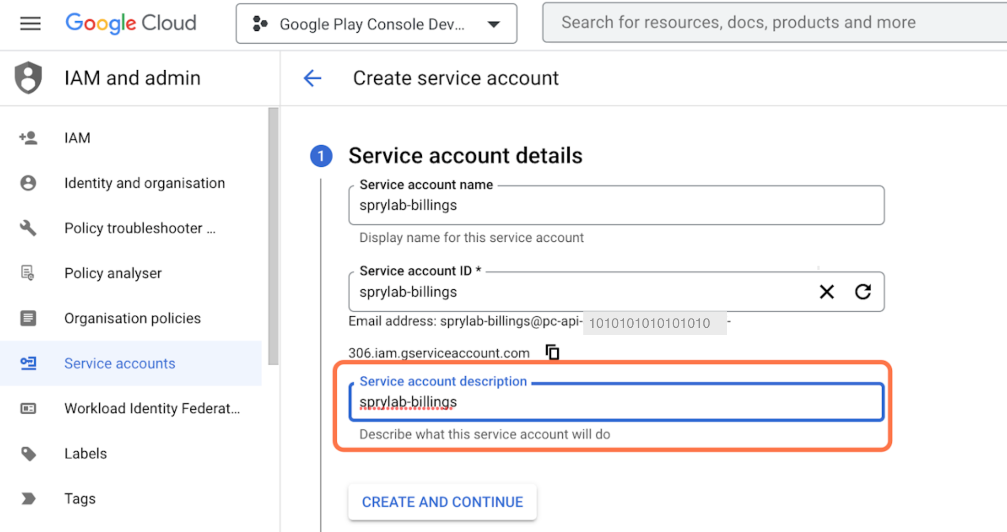Click the Service account name field
Image resolution: width=1007 pixels, height=532 pixels.
pos(616,206)
